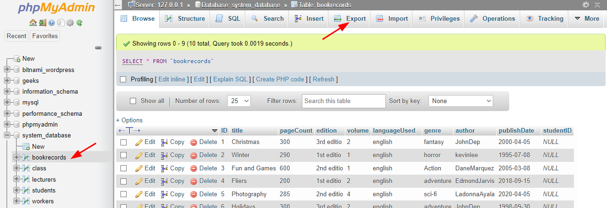Click the page settings gear at top right
Screen dimensions: 607x208
pyautogui.click(x=586, y=5)
